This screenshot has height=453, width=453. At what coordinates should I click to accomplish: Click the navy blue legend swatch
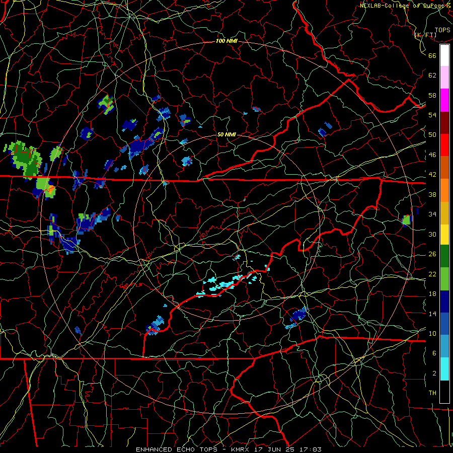click(444, 301)
